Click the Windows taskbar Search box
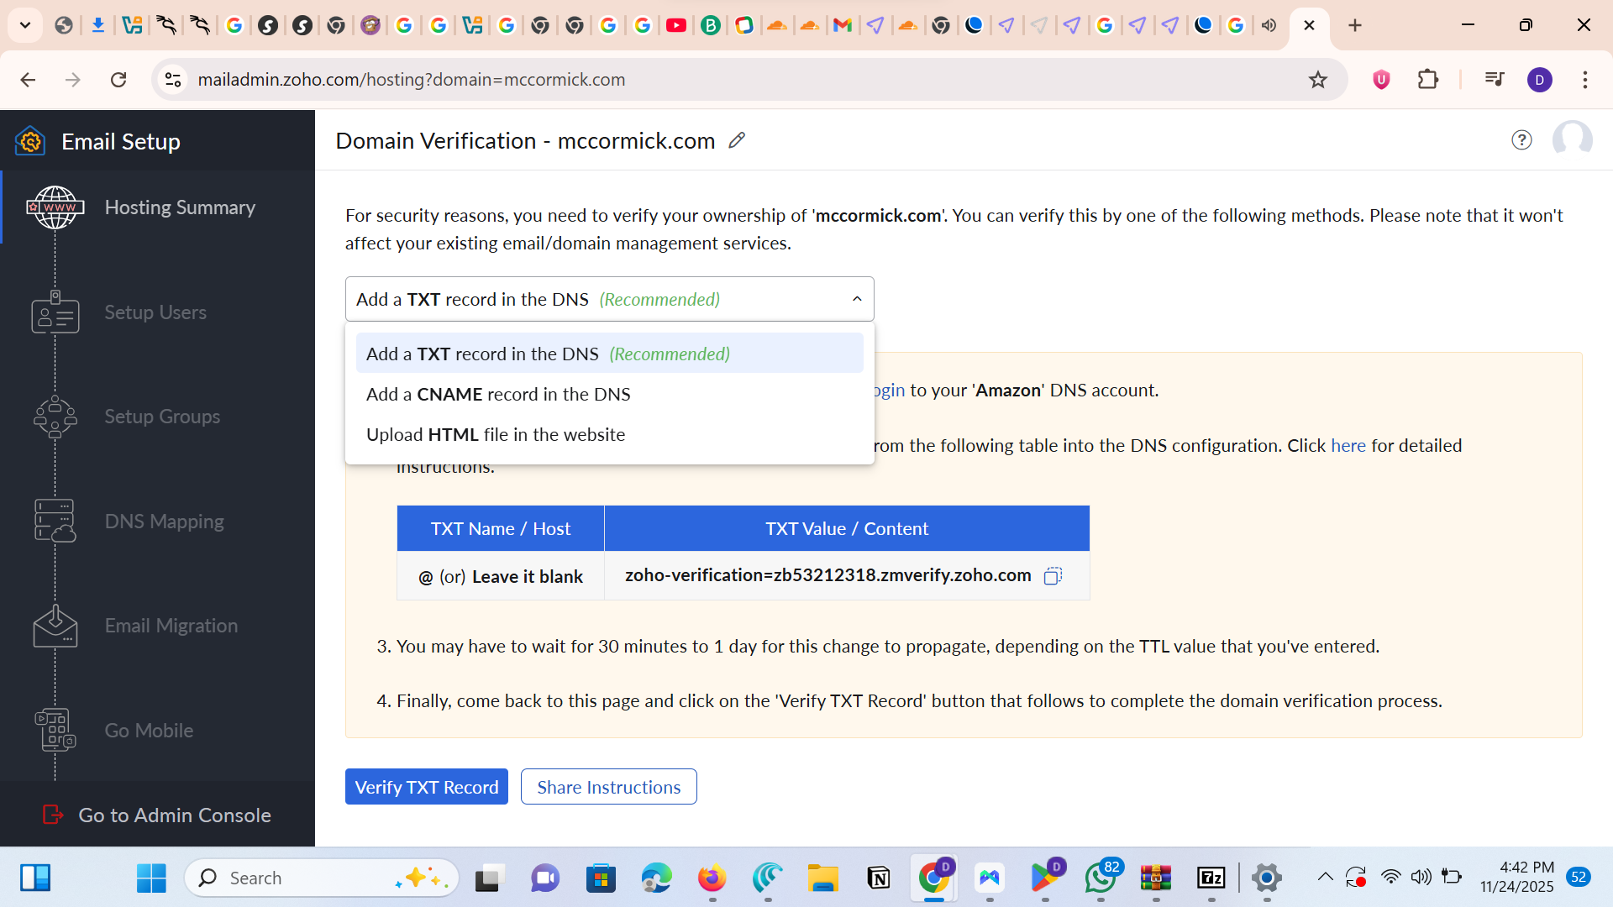The width and height of the screenshot is (1613, 907). tap(322, 878)
